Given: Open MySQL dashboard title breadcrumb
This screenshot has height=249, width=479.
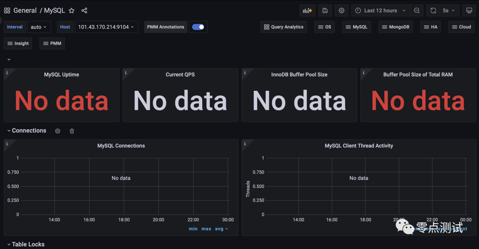Looking at the screenshot, I should (55, 11).
